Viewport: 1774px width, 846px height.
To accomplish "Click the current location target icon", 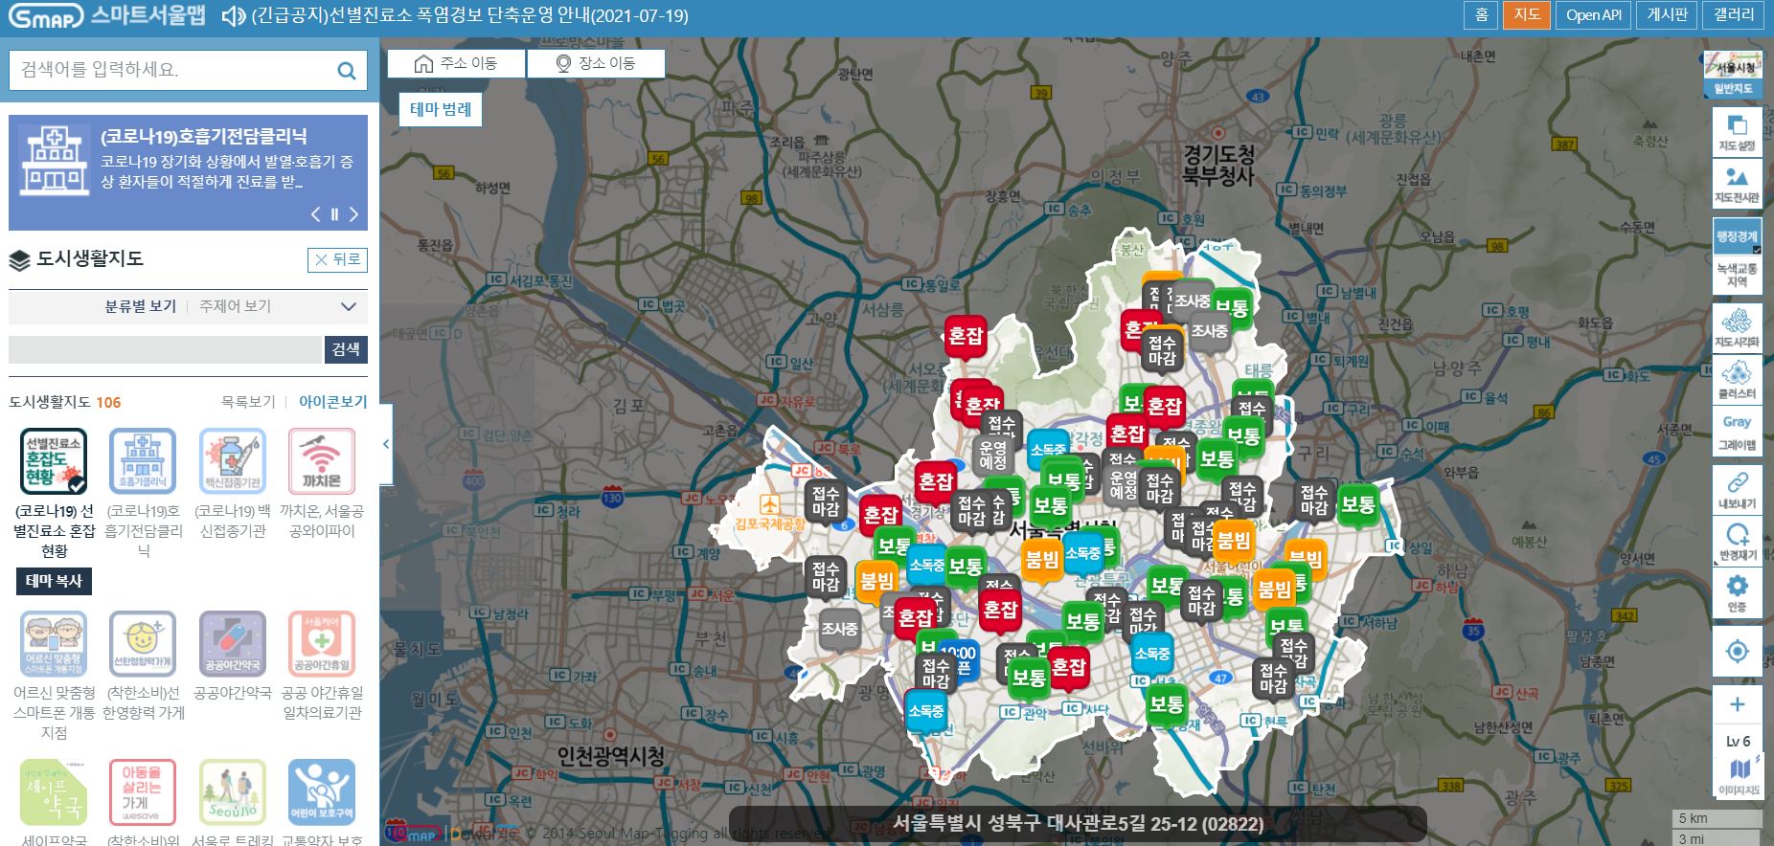I will pyautogui.click(x=1737, y=652).
